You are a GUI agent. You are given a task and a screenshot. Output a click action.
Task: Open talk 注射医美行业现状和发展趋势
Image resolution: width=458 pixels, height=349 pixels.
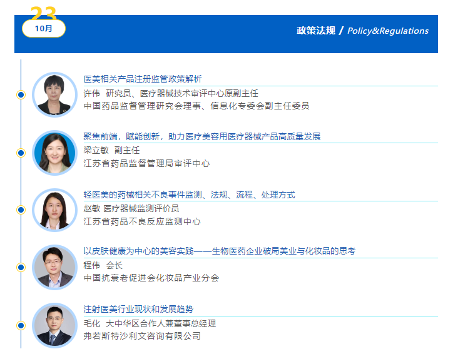tap(138, 309)
